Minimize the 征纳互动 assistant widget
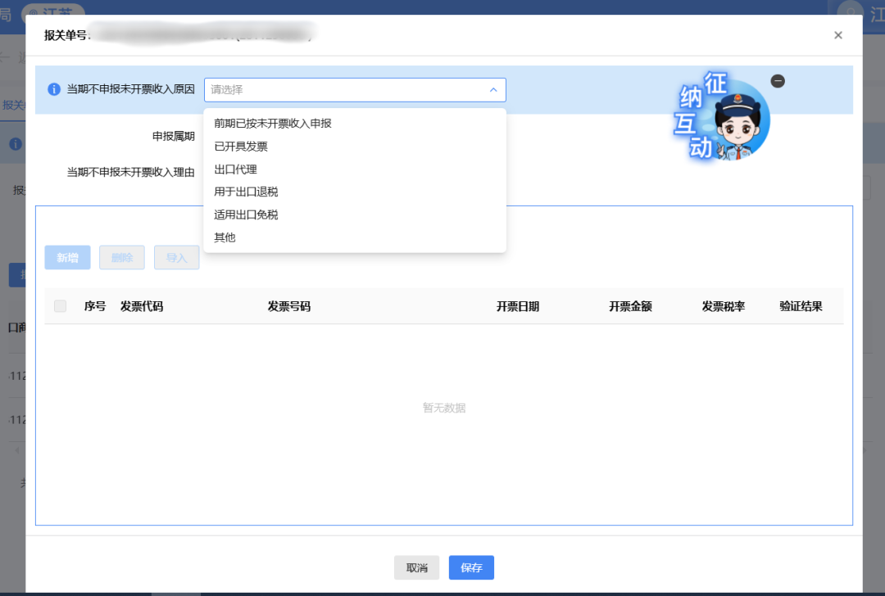The width and height of the screenshot is (885, 596). pyautogui.click(x=778, y=81)
